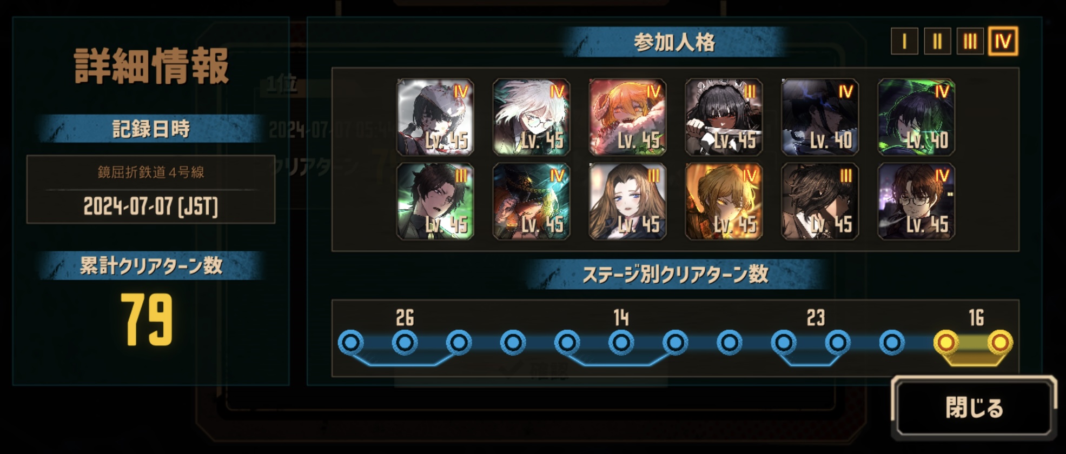Open the dark-haired man tier III identity, bottom-left

pyautogui.click(x=435, y=202)
